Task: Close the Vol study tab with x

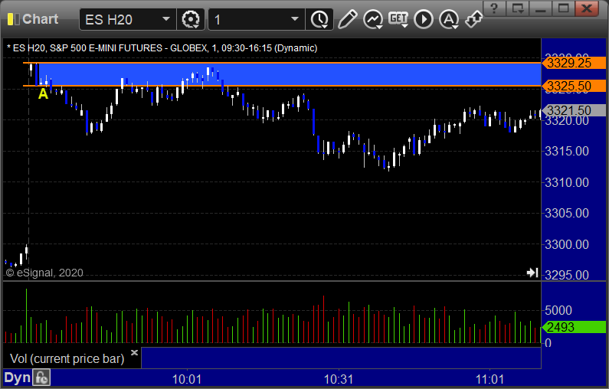Action: click(134, 352)
